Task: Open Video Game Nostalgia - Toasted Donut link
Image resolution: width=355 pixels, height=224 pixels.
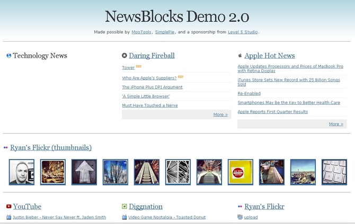Action: click(x=167, y=217)
